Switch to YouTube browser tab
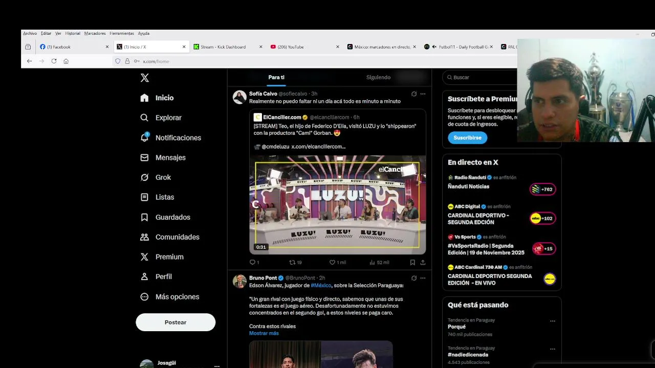The width and height of the screenshot is (655, 368). tap(305, 47)
